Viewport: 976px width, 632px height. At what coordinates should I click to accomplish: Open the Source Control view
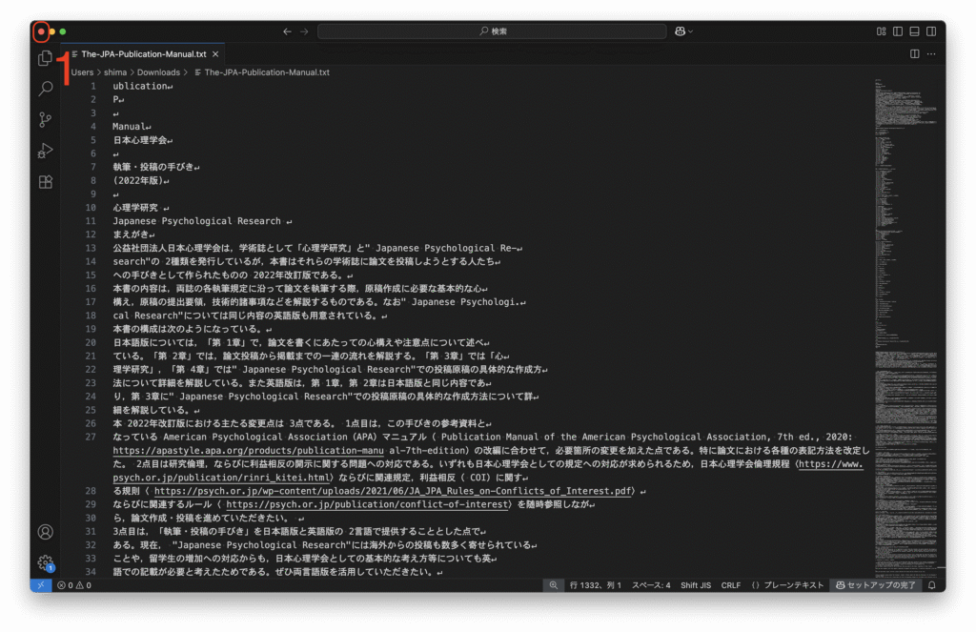click(45, 119)
